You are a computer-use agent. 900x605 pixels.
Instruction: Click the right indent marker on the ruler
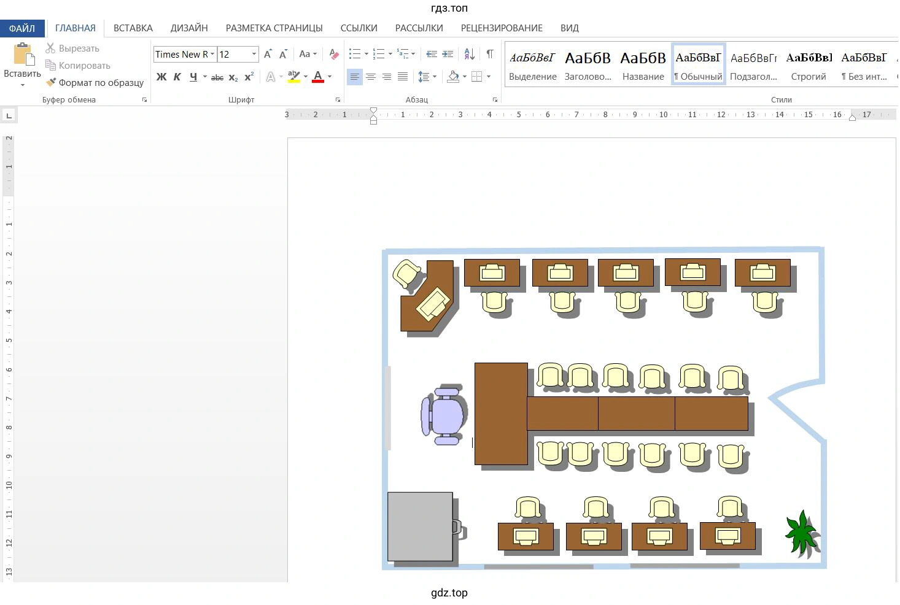coord(852,117)
